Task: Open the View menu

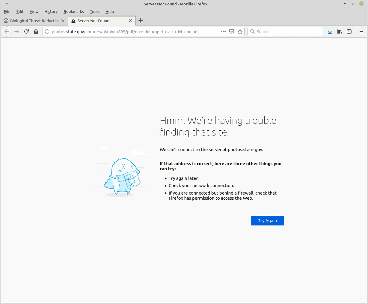Action: tap(34, 11)
